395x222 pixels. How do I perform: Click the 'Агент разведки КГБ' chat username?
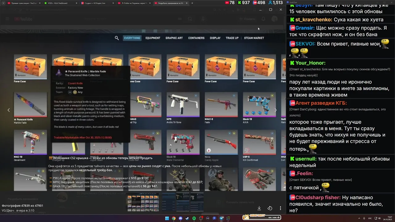click(x=321, y=103)
